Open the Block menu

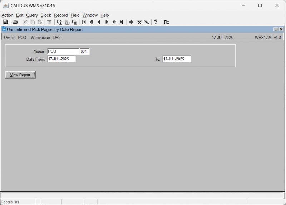click(46, 15)
